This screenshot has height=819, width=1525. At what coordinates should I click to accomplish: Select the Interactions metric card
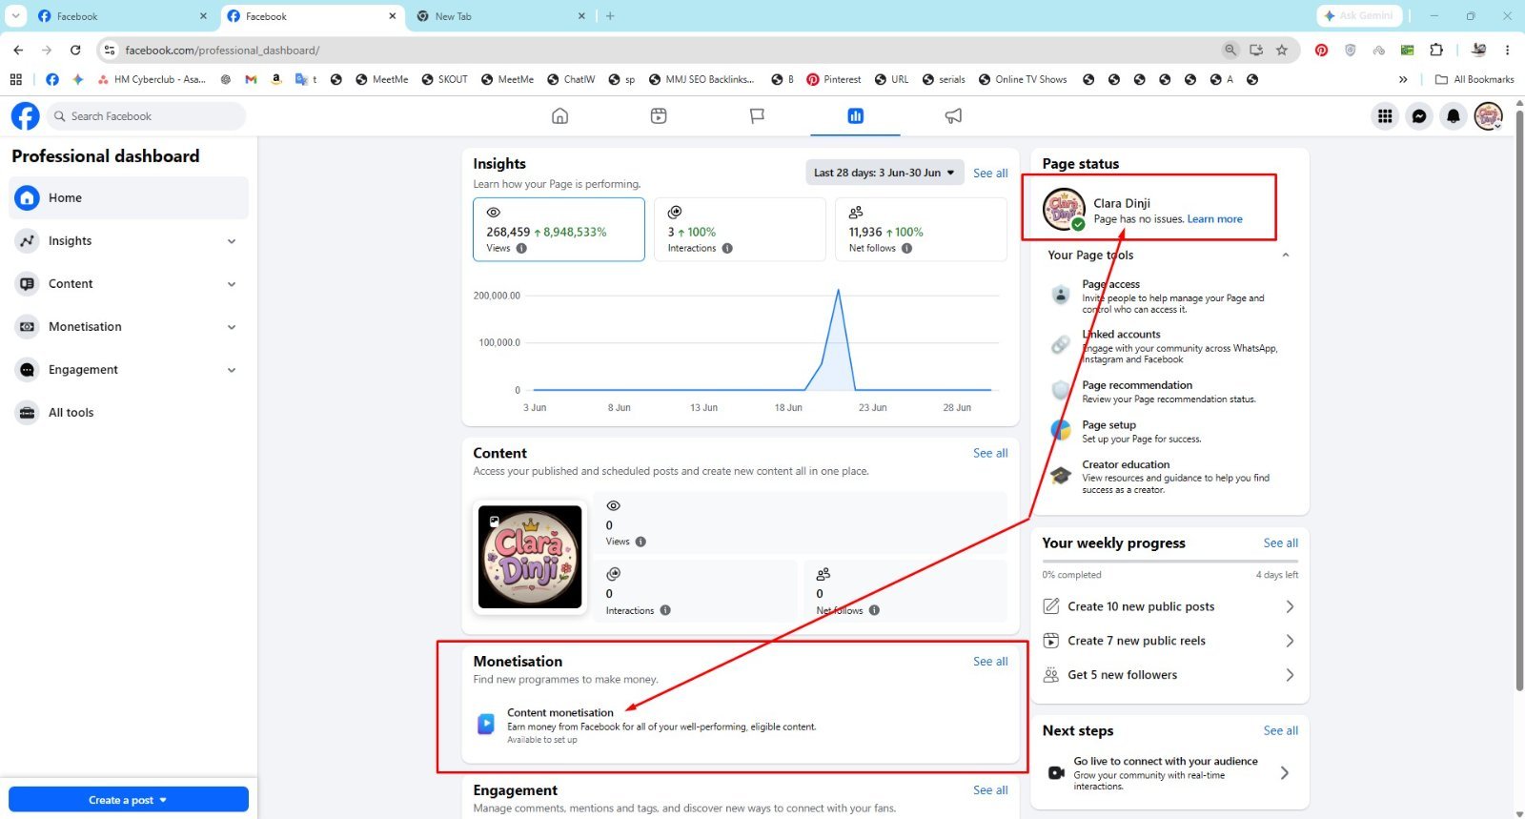tap(740, 229)
